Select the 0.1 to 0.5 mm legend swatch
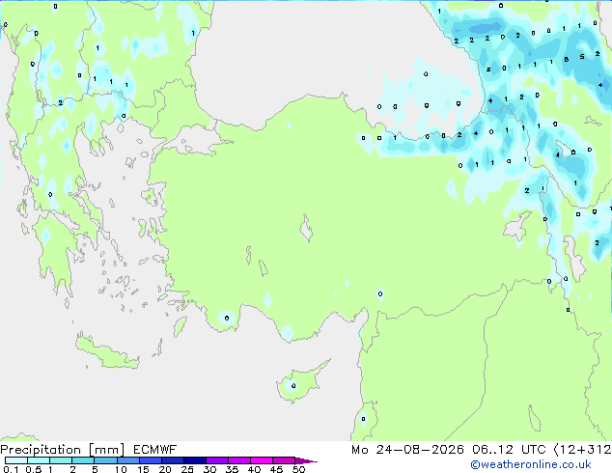Image resolution: width=612 pixels, height=473 pixels. point(16,460)
